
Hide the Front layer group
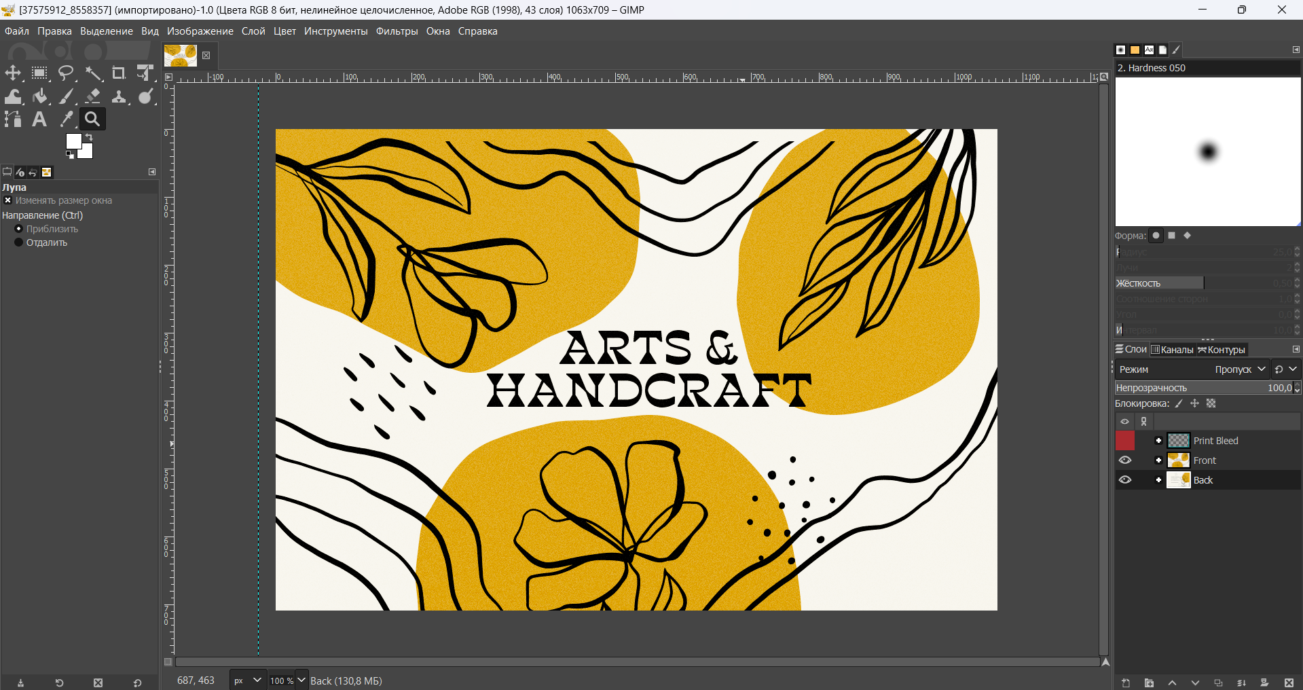(1125, 460)
